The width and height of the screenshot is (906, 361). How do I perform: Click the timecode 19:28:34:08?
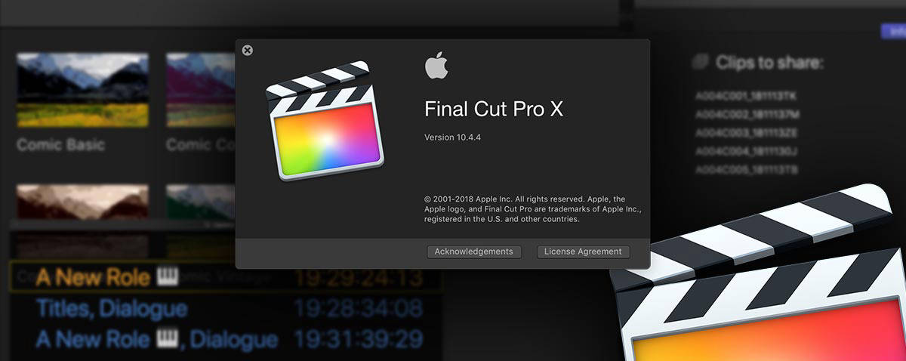click(x=359, y=308)
